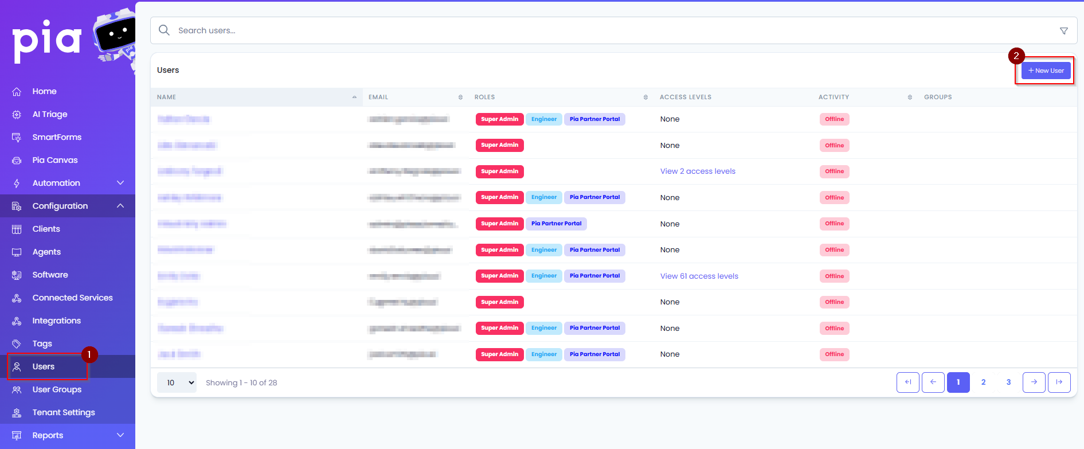
Task: Click the Tenant Settings icon
Action: [17, 413]
